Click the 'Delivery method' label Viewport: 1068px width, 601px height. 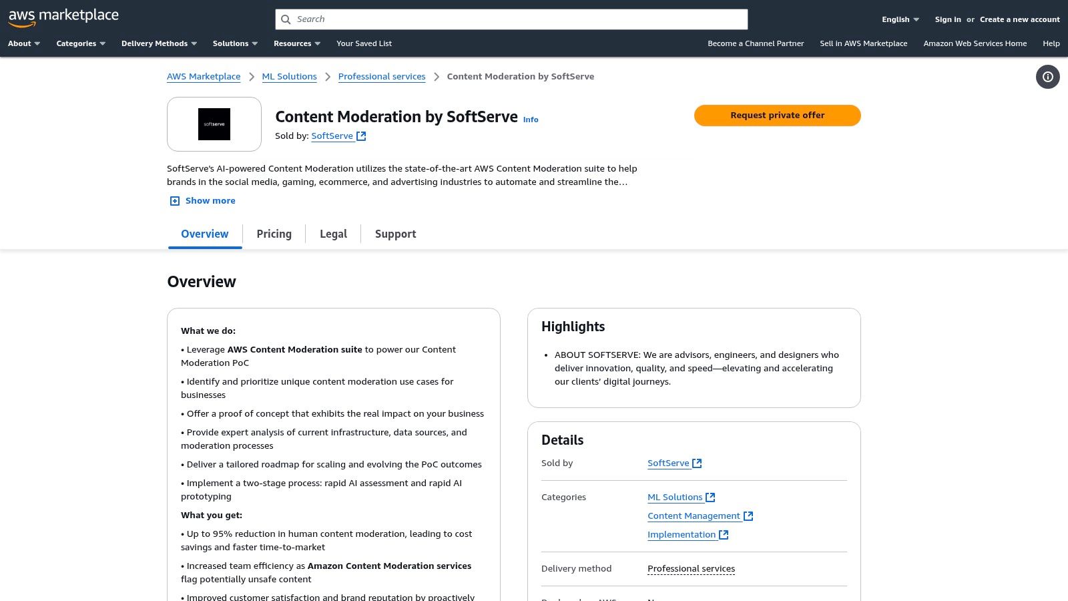(577, 569)
